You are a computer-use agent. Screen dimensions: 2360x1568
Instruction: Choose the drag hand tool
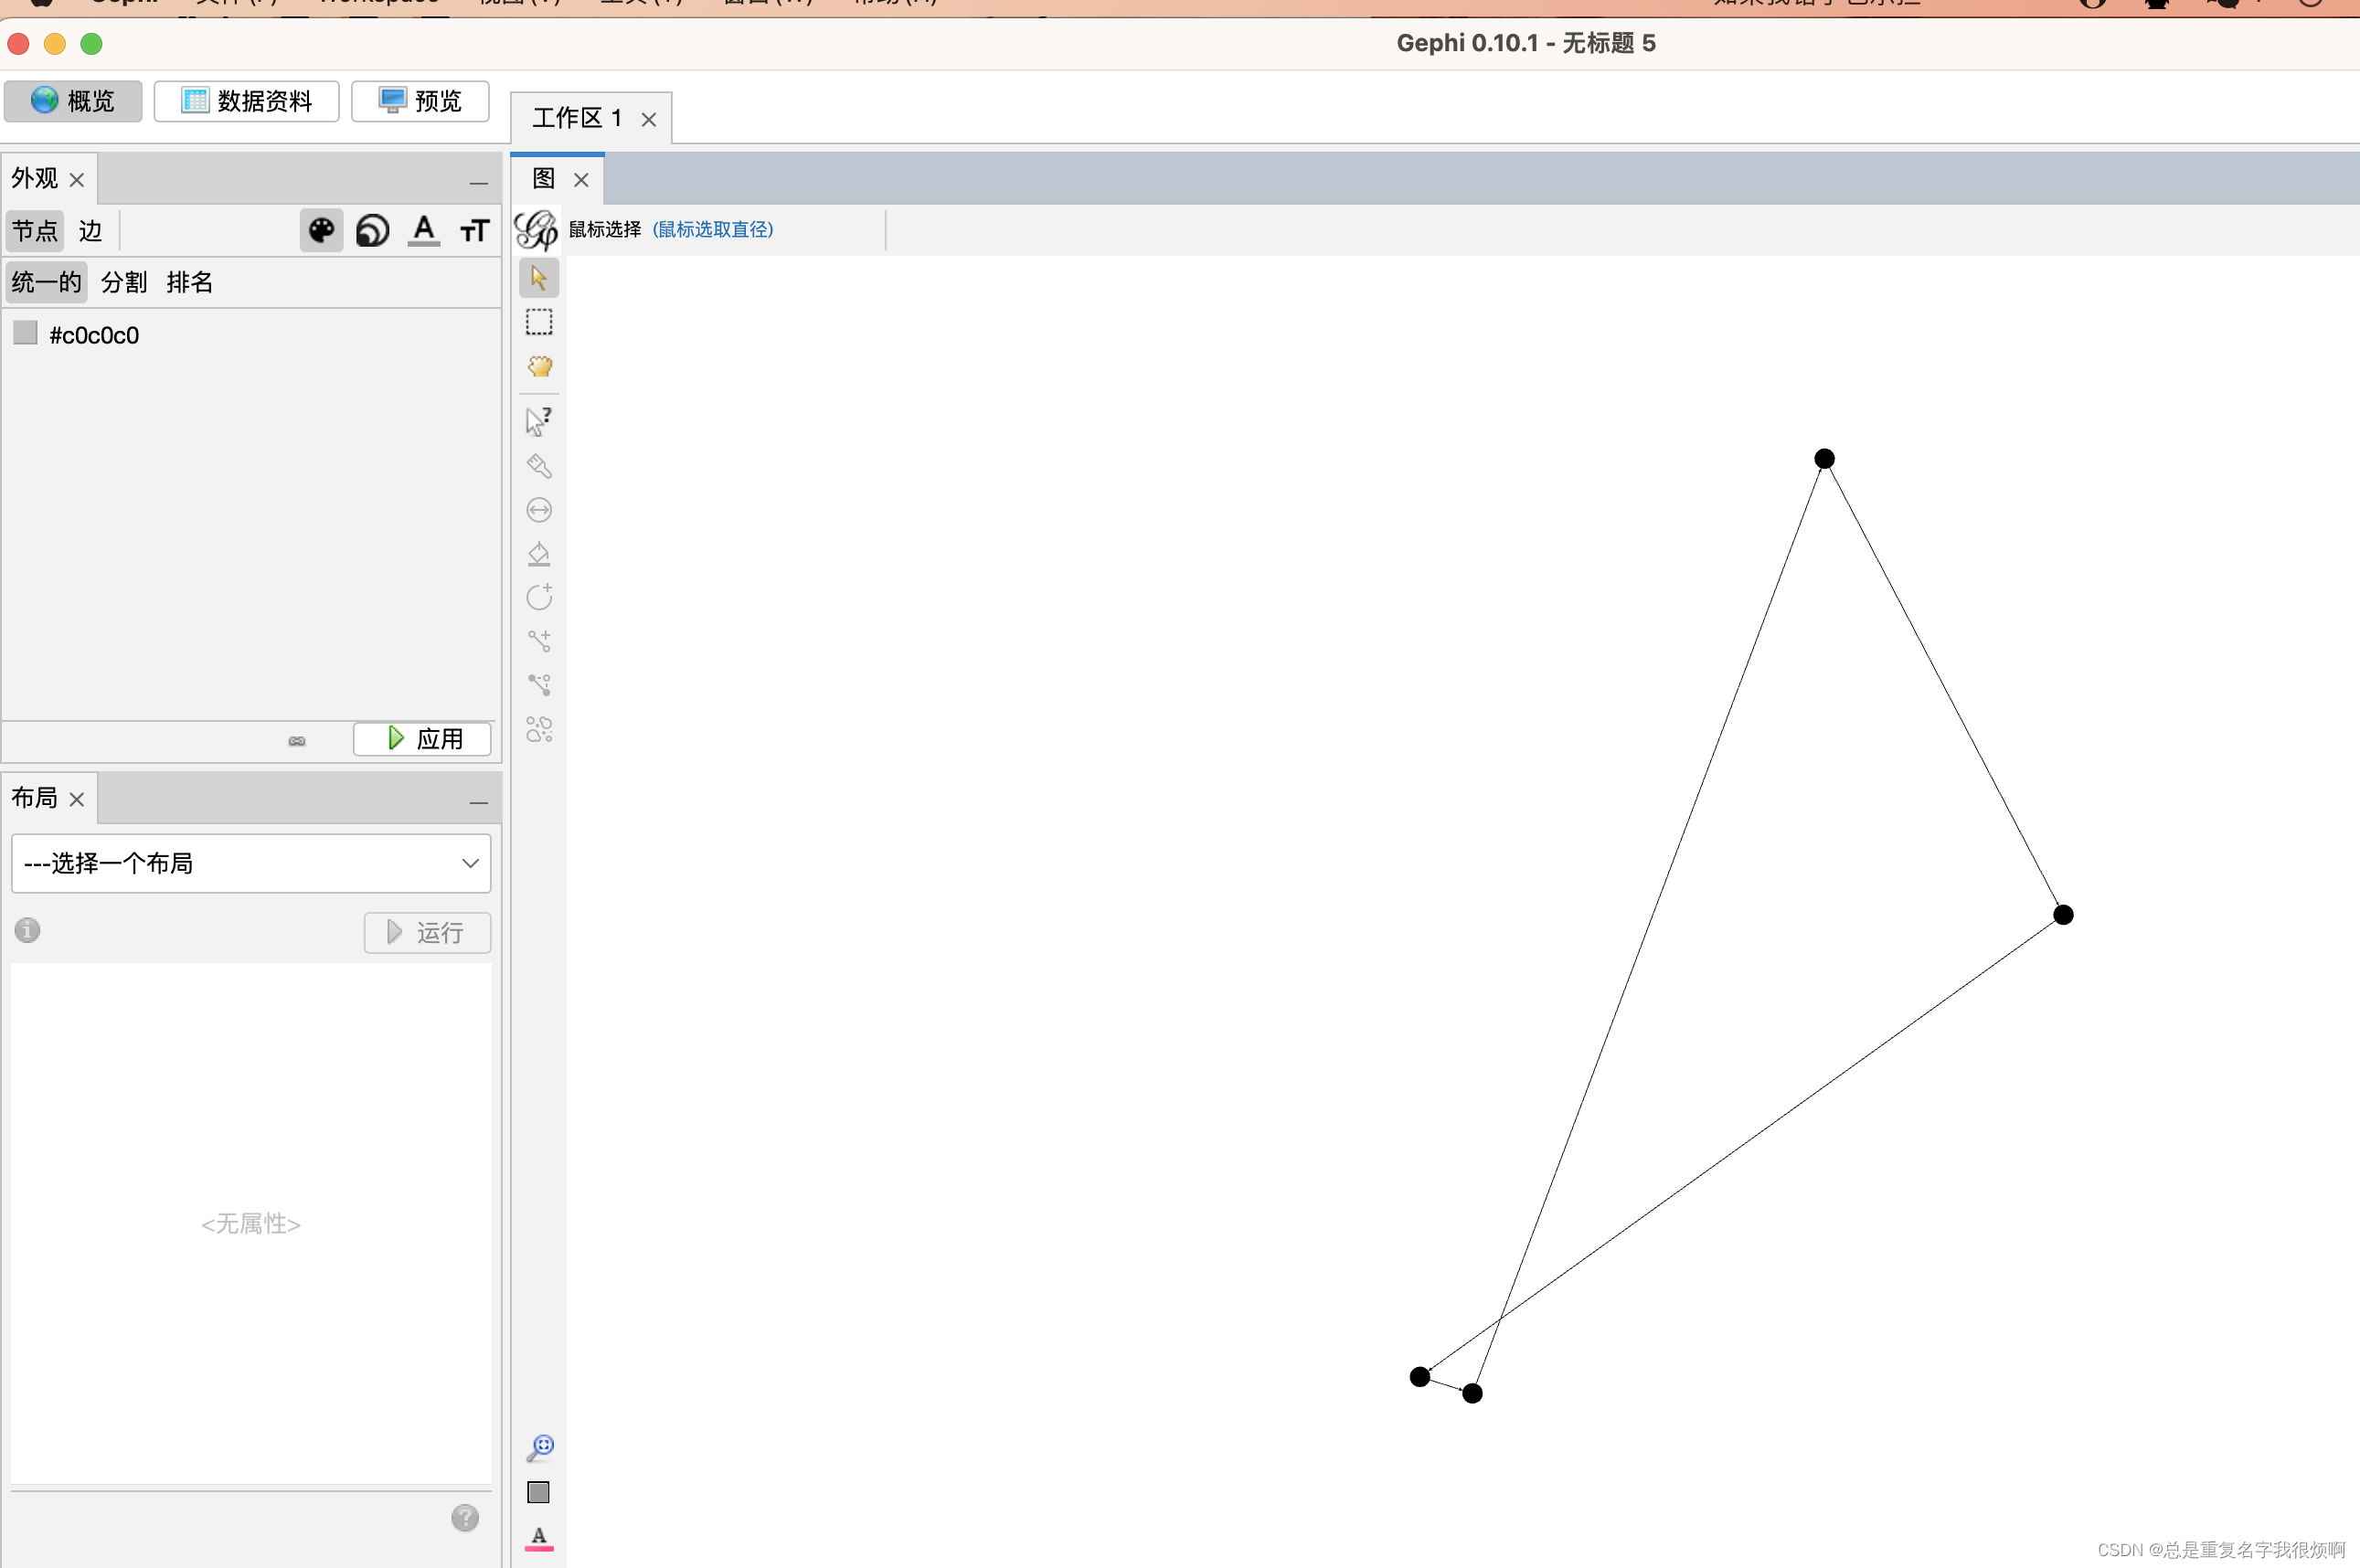pyautogui.click(x=539, y=366)
